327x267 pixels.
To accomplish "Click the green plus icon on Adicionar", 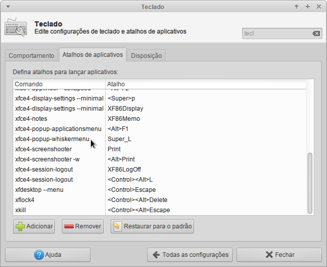I will (20, 226).
